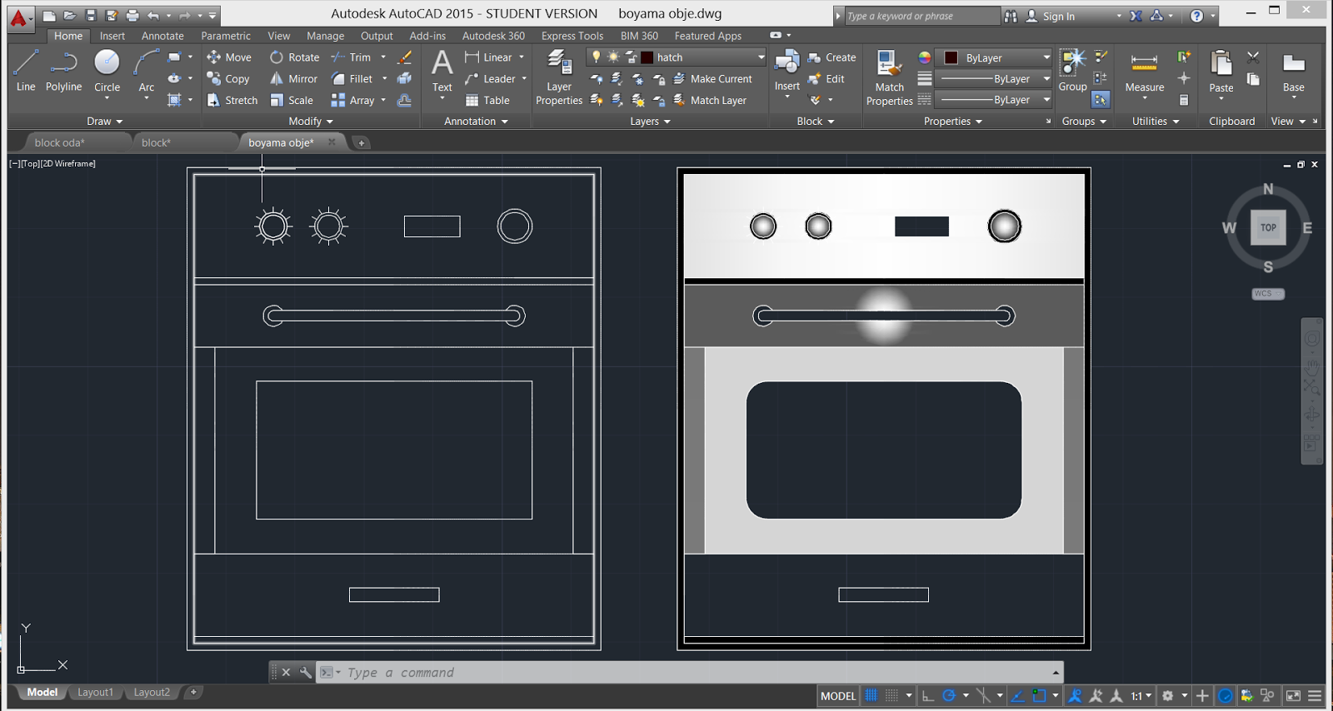Expand the Draw panel
Viewport: 1333px width, 711px height.
(105, 122)
